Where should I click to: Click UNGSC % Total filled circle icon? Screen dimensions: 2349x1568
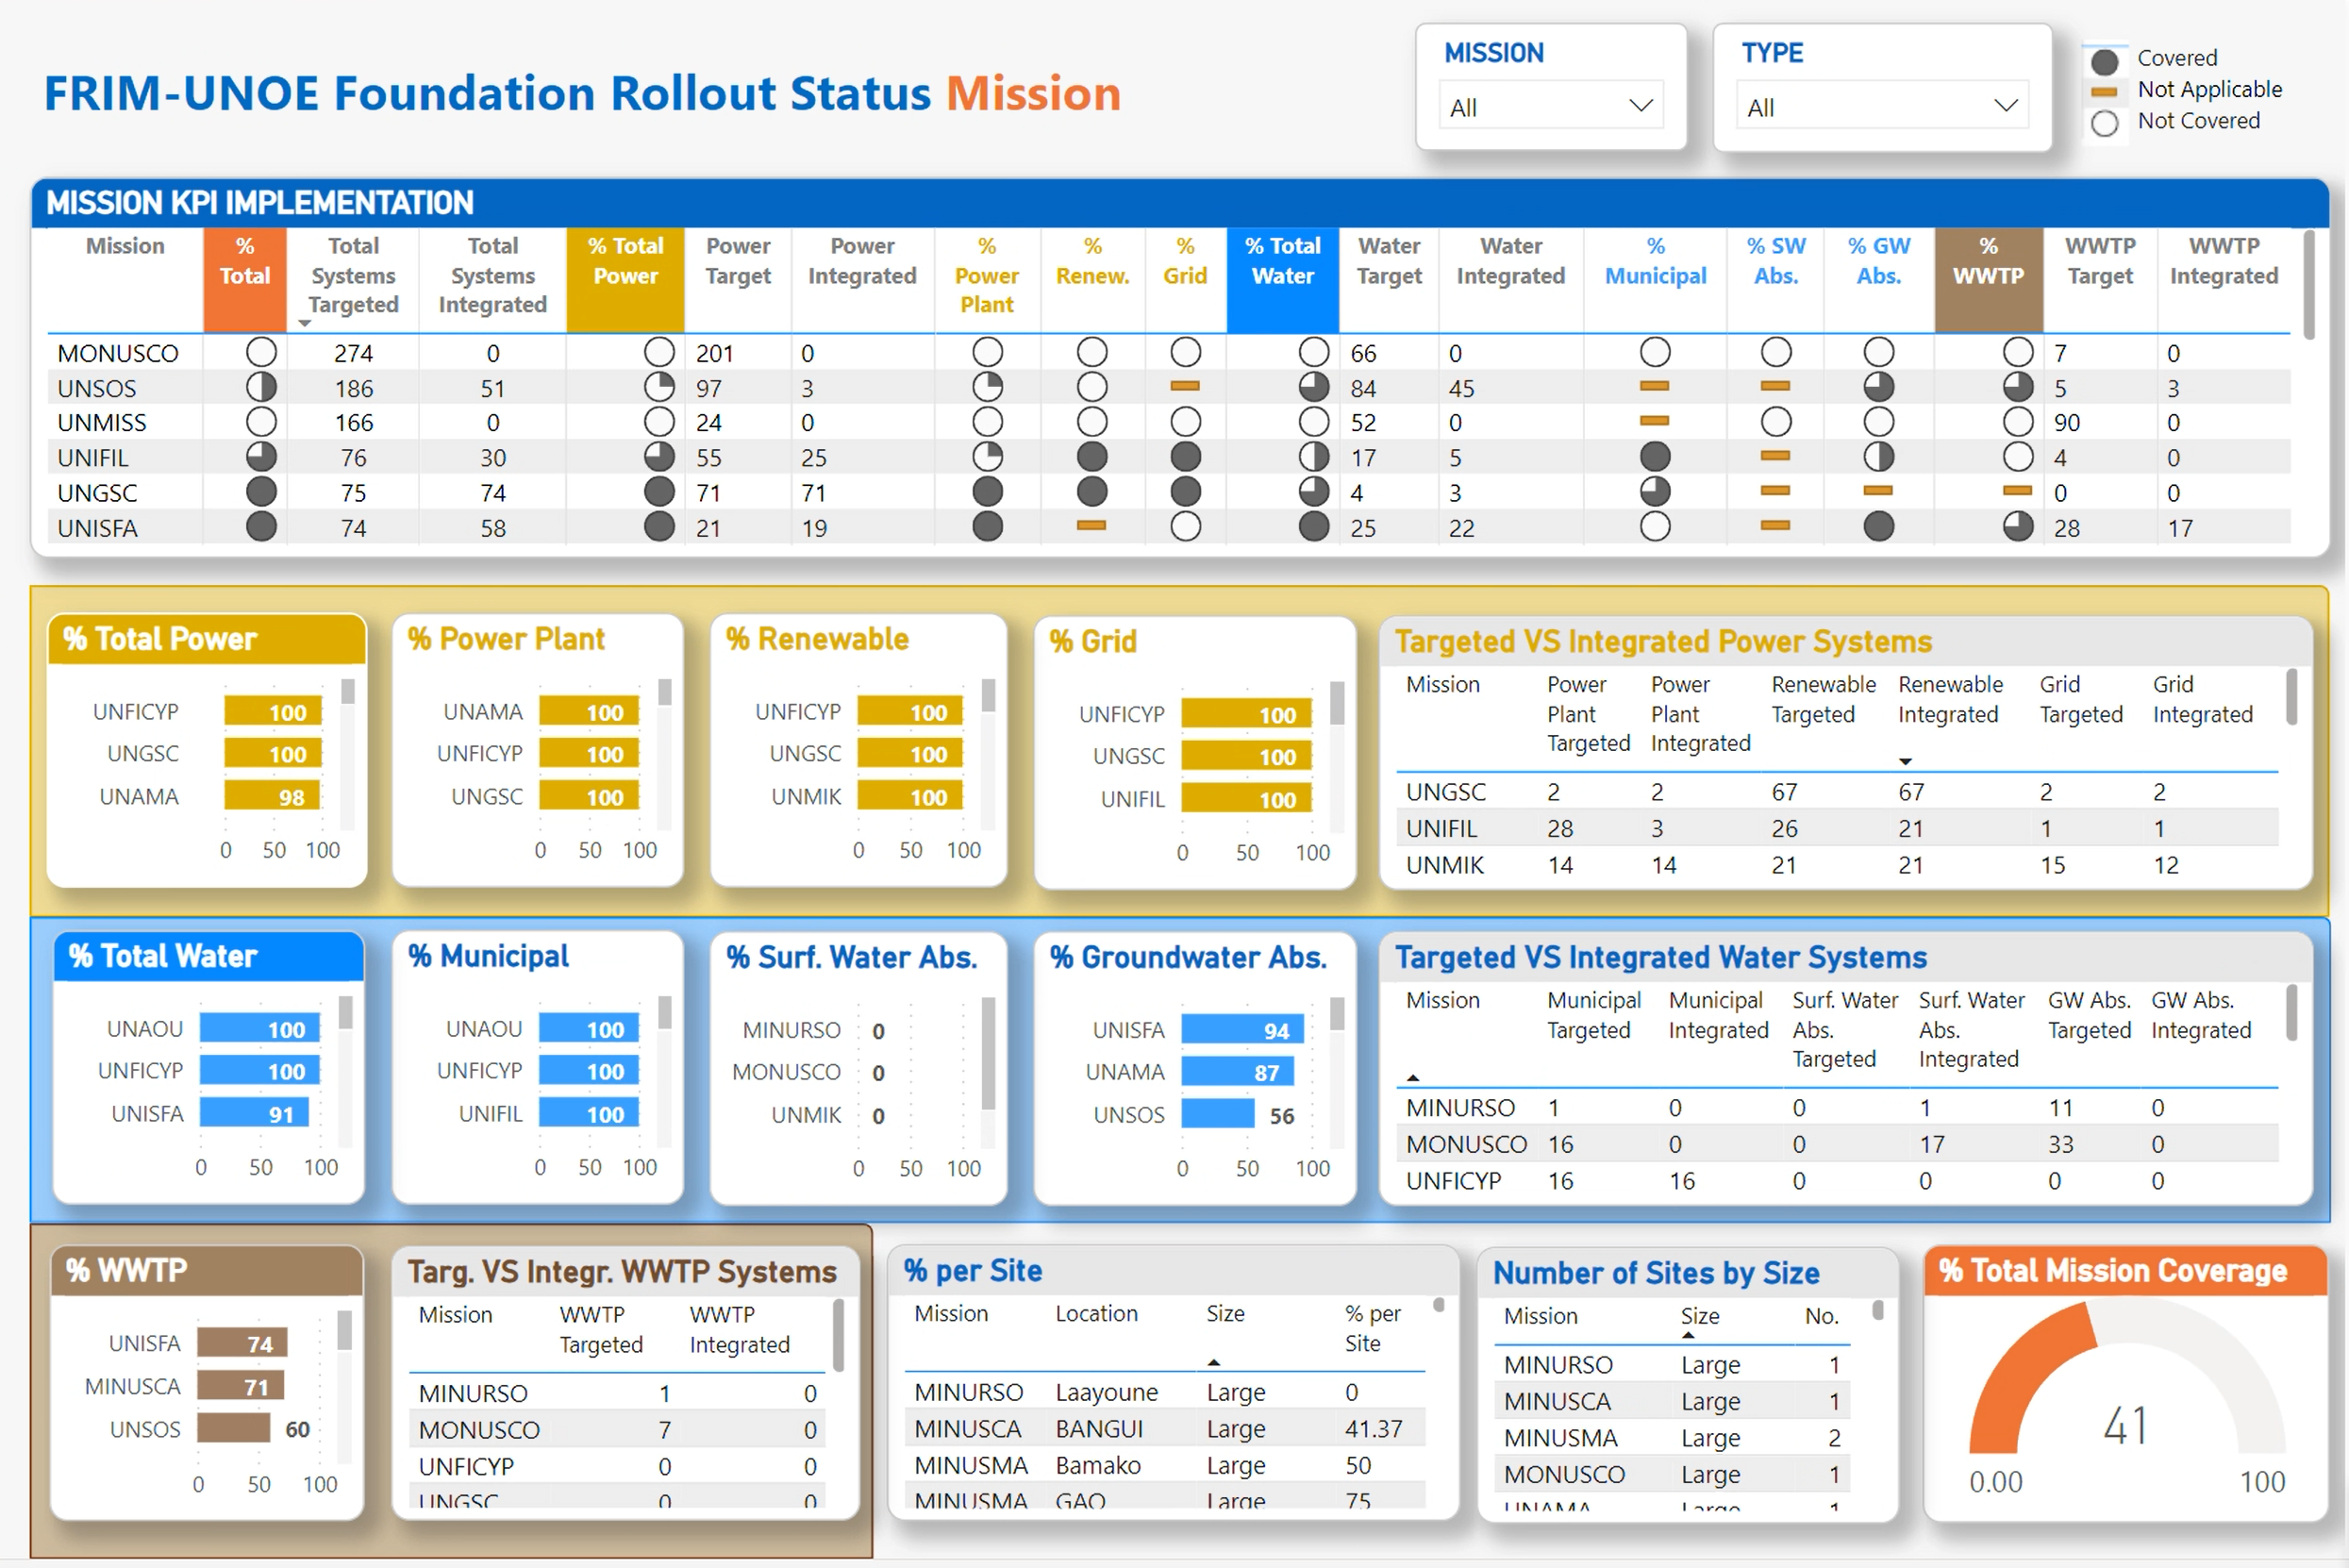point(261,492)
